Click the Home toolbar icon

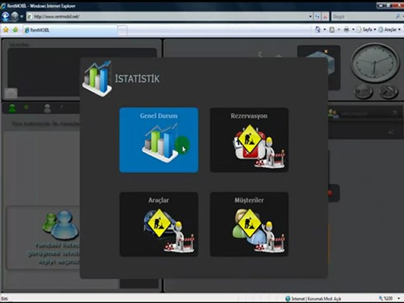pos(318,29)
